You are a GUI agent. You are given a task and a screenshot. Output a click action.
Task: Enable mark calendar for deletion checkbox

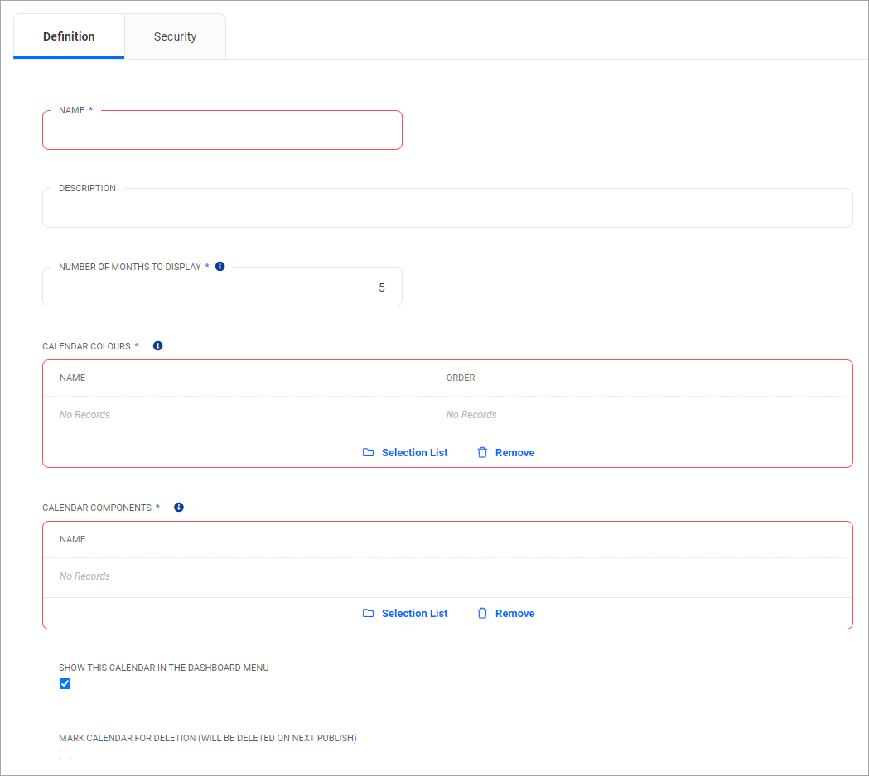pyautogui.click(x=65, y=754)
